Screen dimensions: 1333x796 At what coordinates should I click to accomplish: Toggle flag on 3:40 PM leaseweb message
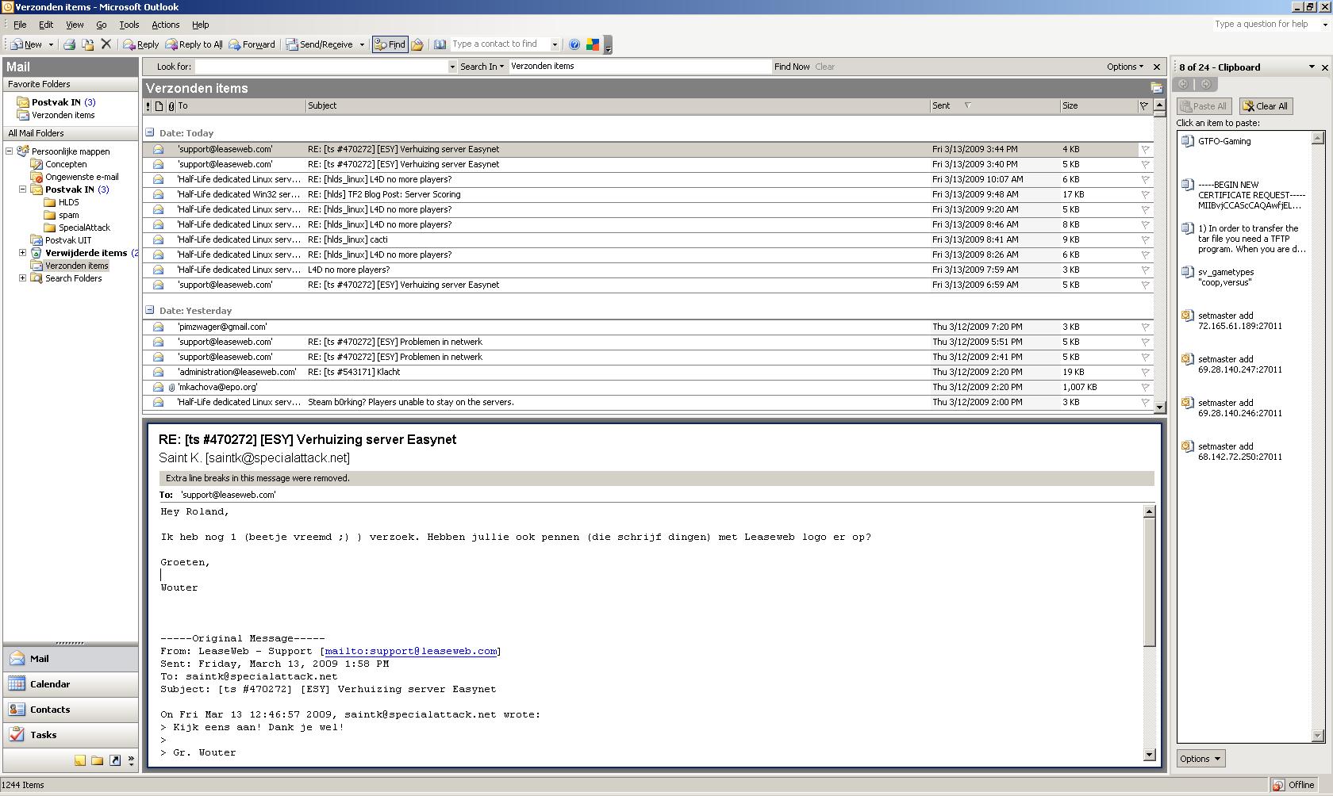tap(1145, 164)
